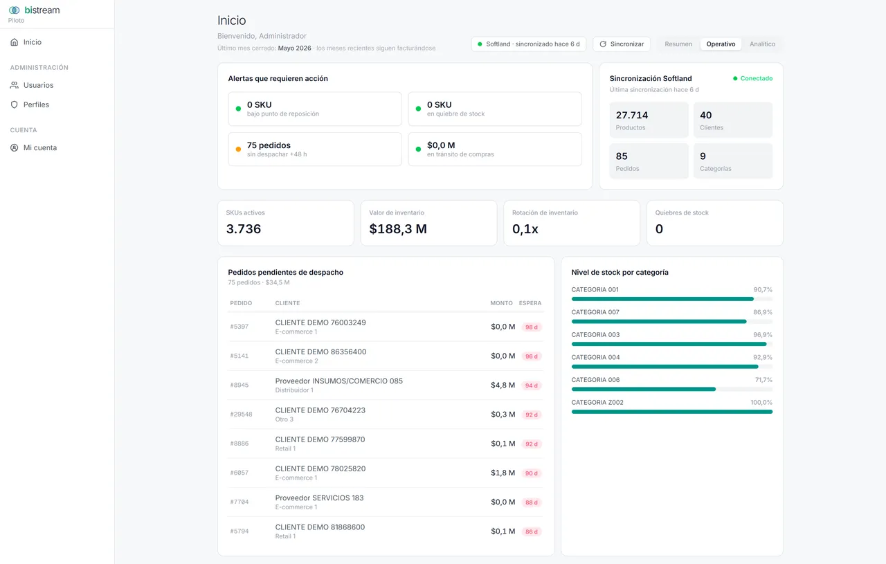The height and width of the screenshot is (564, 886).
Task: Switch to the Resumen tab
Action: click(x=678, y=44)
